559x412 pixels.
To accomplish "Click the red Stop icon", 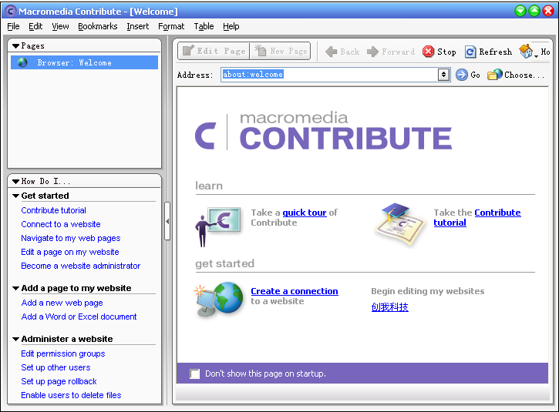I will pos(428,52).
